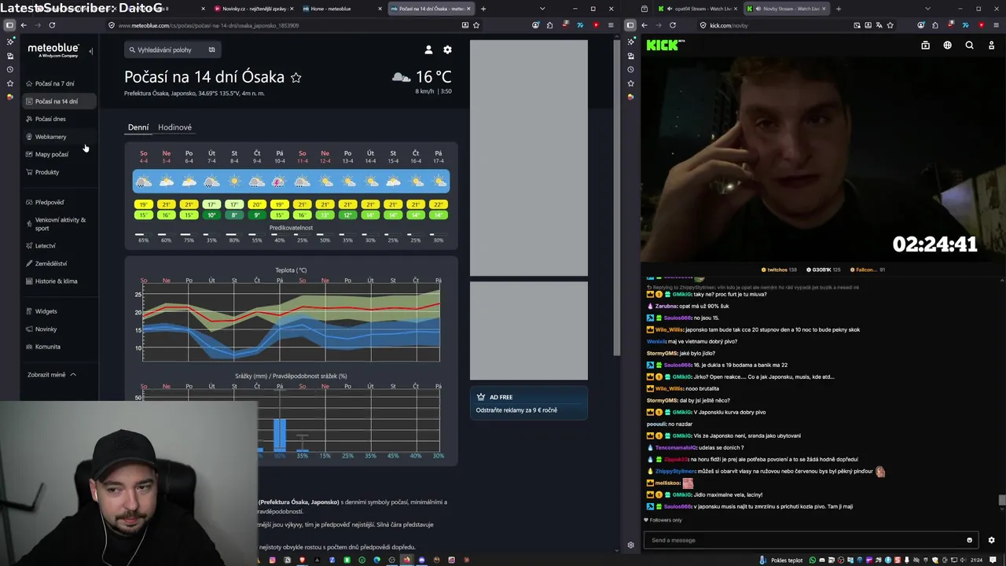Open Widgets in sidebar
This screenshot has height=566, width=1006.
click(x=46, y=311)
